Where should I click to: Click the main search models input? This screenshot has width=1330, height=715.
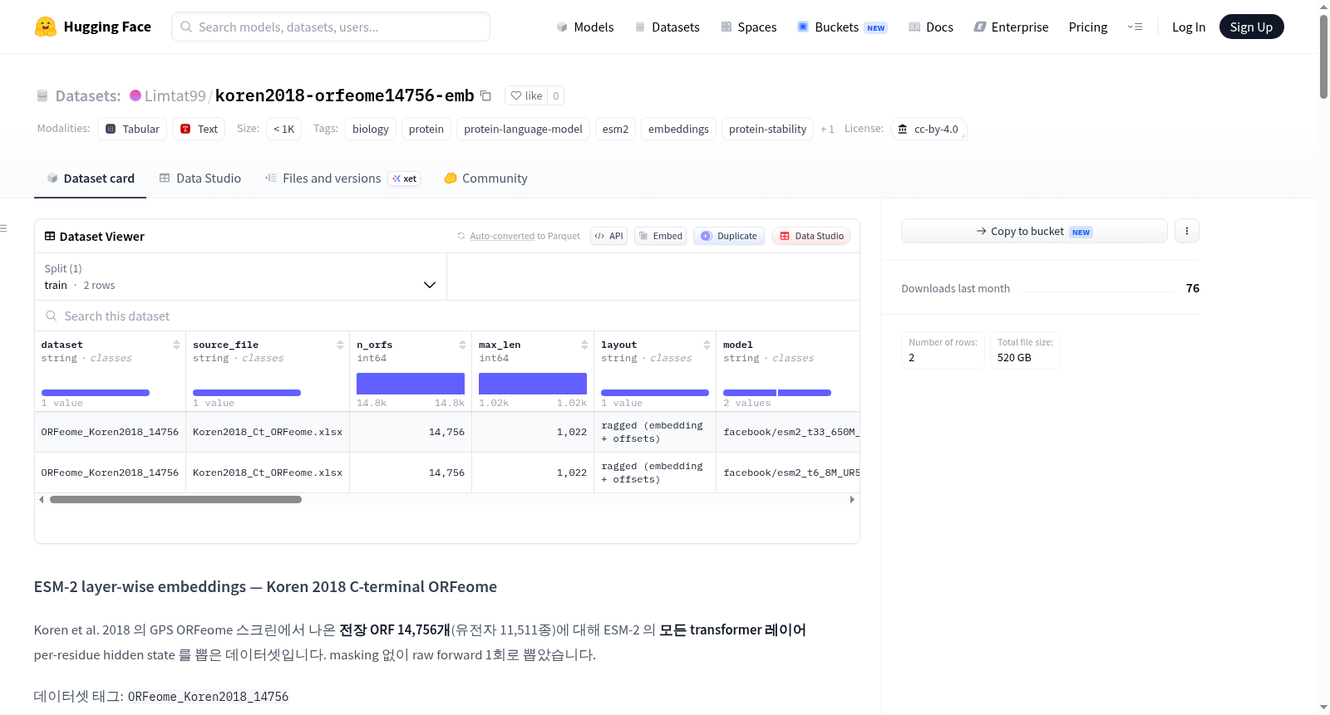[331, 27]
